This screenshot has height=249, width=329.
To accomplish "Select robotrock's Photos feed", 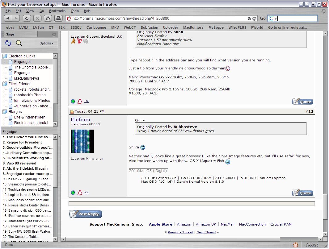I will tap(30, 95).
